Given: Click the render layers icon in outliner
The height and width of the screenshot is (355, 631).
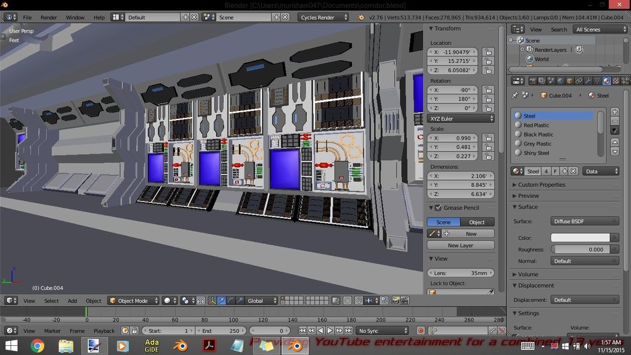Looking at the screenshot, I should click(529, 50).
